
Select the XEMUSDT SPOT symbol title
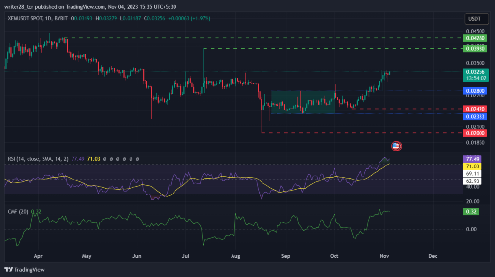pyautogui.click(x=25, y=19)
